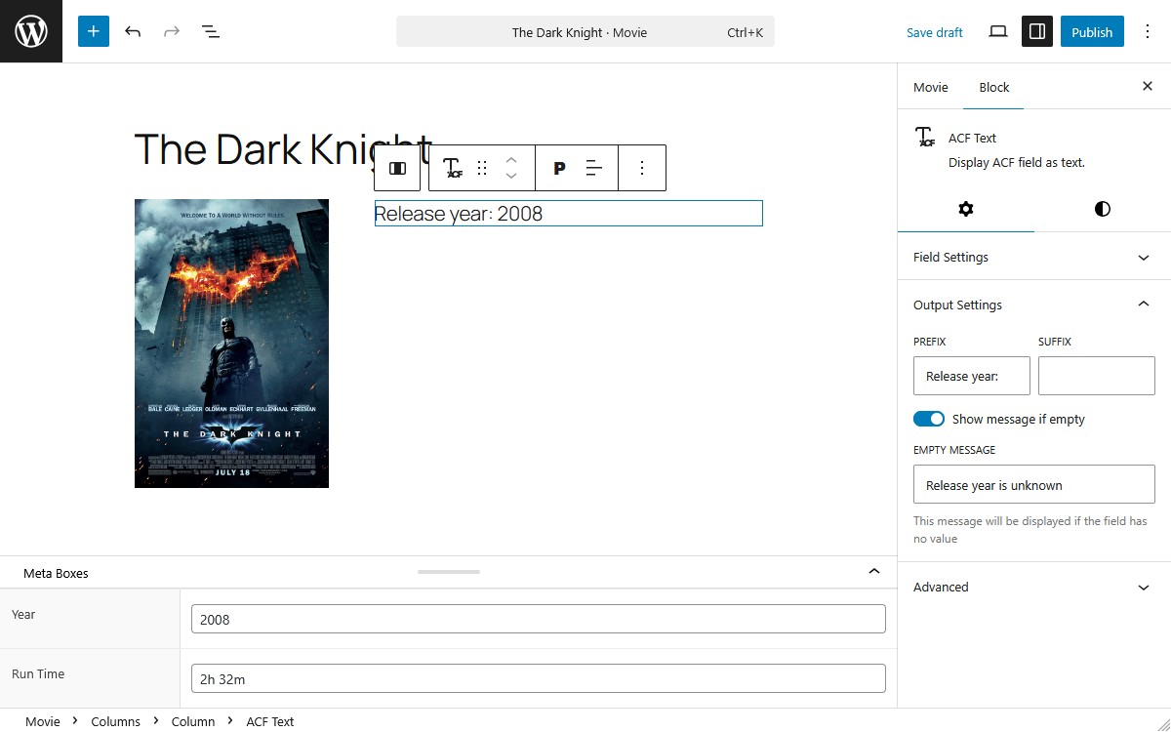Click the align text icon
The image size is (1171, 732).
(x=594, y=168)
